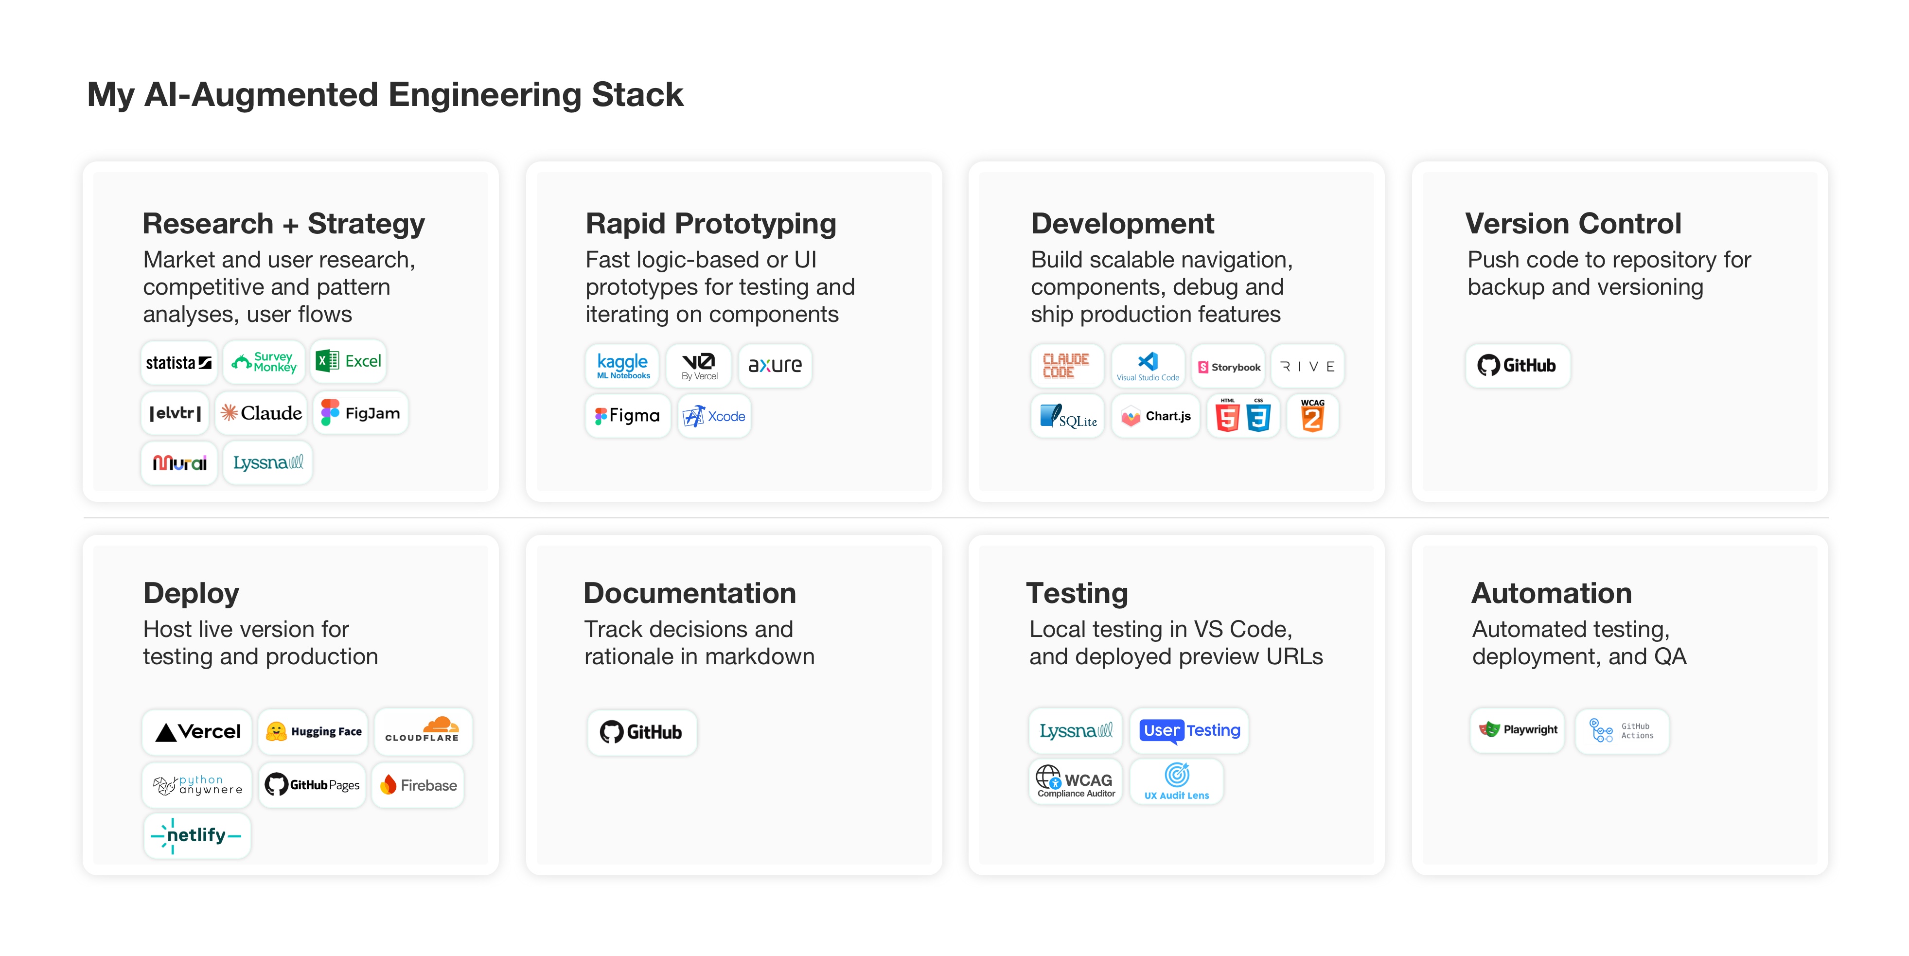Select the GitHub Actions badge
This screenshot has height=956, width=1909.
tap(1622, 731)
